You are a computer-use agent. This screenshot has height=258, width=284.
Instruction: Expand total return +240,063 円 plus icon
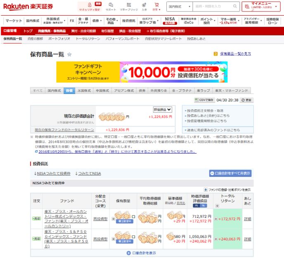[216, 239]
